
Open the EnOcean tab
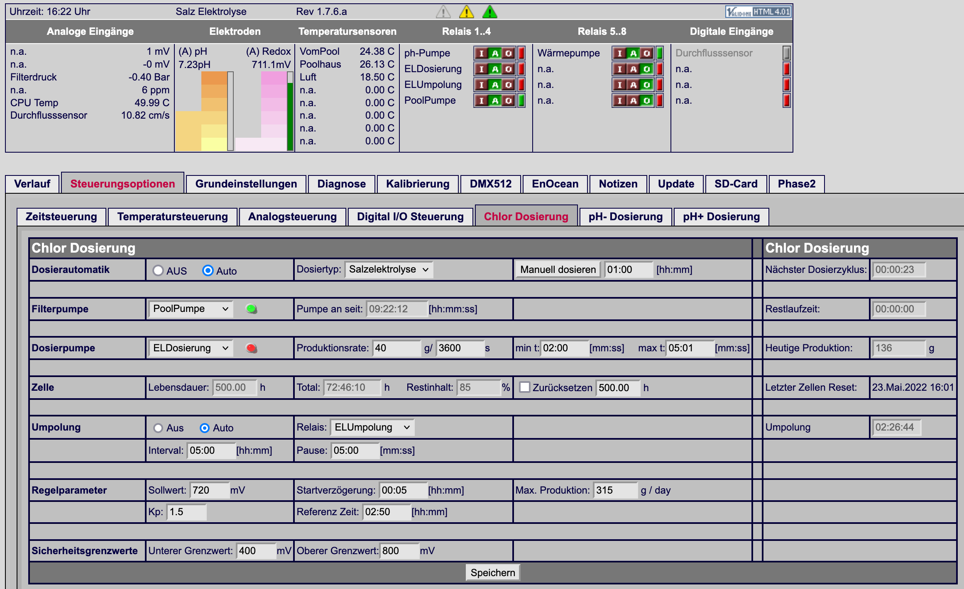555,184
